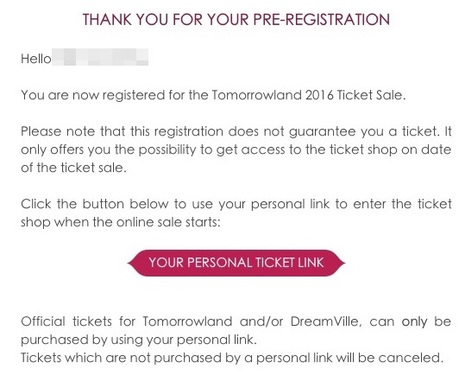The image size is (465, 375).
Task: Click the word Hello in greeting
Action: point(36,59)
